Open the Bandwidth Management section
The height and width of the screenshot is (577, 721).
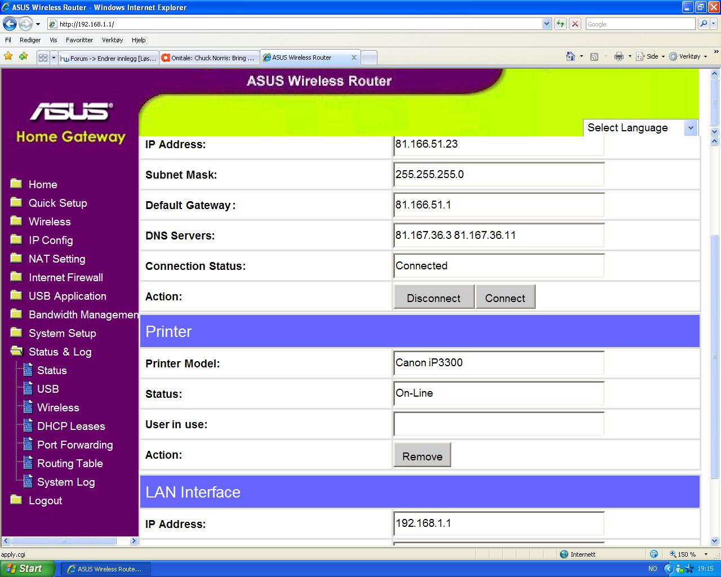pyautogui.click(x=83, y=314)
